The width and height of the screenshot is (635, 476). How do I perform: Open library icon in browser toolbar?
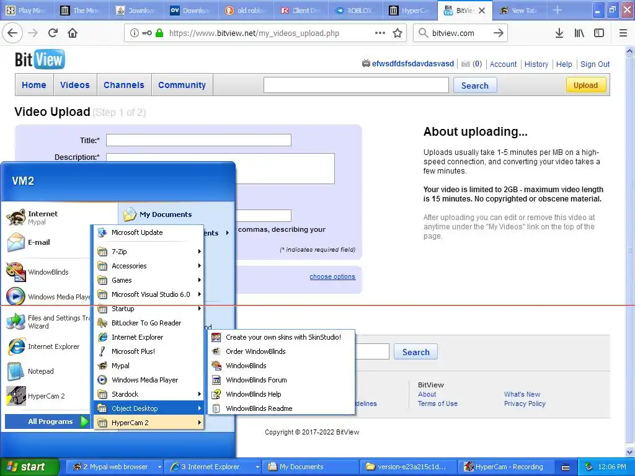tap(579, 33)
